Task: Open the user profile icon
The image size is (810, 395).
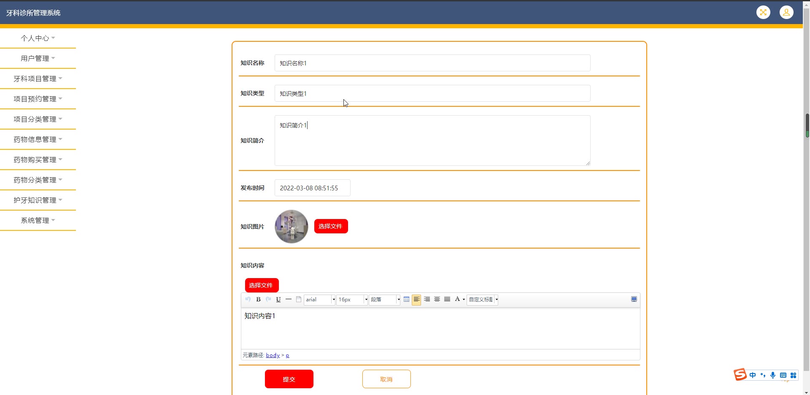Action: (786, 13)
